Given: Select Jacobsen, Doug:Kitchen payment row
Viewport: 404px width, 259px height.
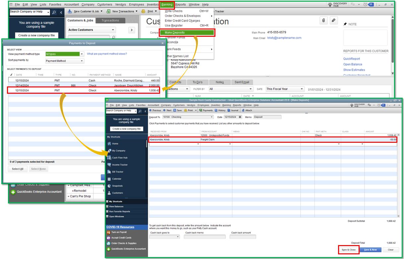Looking at the screenshot, I should click(x=84, y=85).
